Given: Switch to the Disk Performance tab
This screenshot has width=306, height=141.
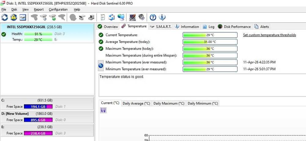Looking at the screenshot, I should coord(234,26).
